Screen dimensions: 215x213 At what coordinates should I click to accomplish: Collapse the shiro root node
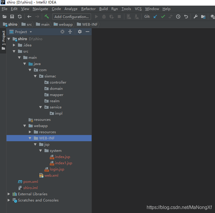[9, 39]
